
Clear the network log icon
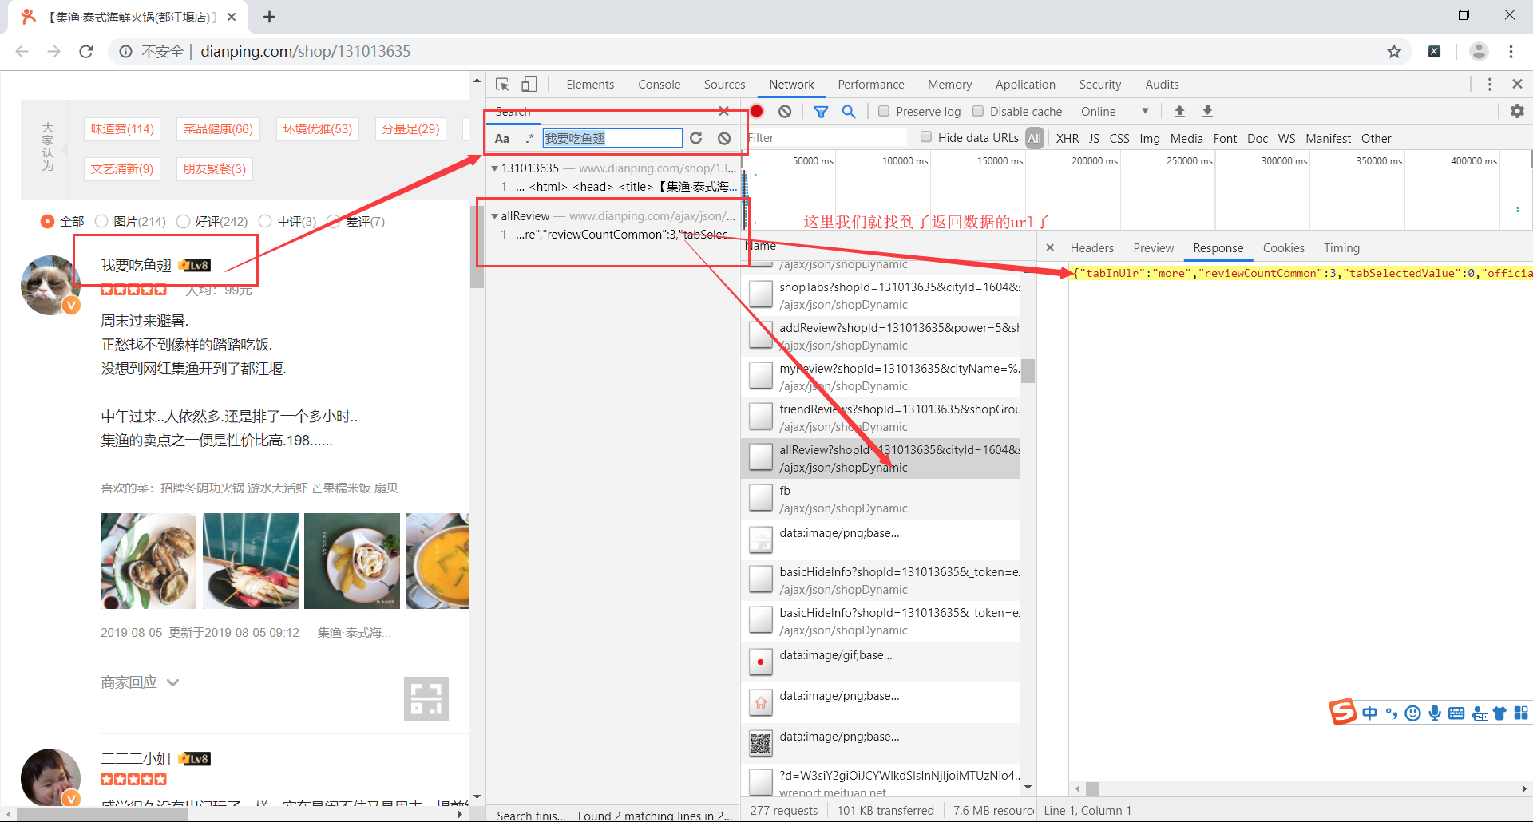(x=786, y=112)
